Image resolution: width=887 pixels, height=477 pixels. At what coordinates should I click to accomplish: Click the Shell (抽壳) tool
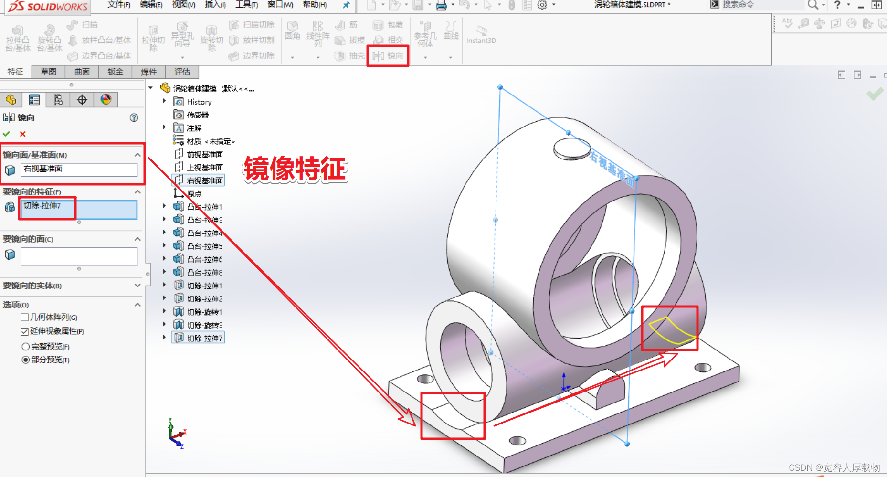tap(350, 56)
